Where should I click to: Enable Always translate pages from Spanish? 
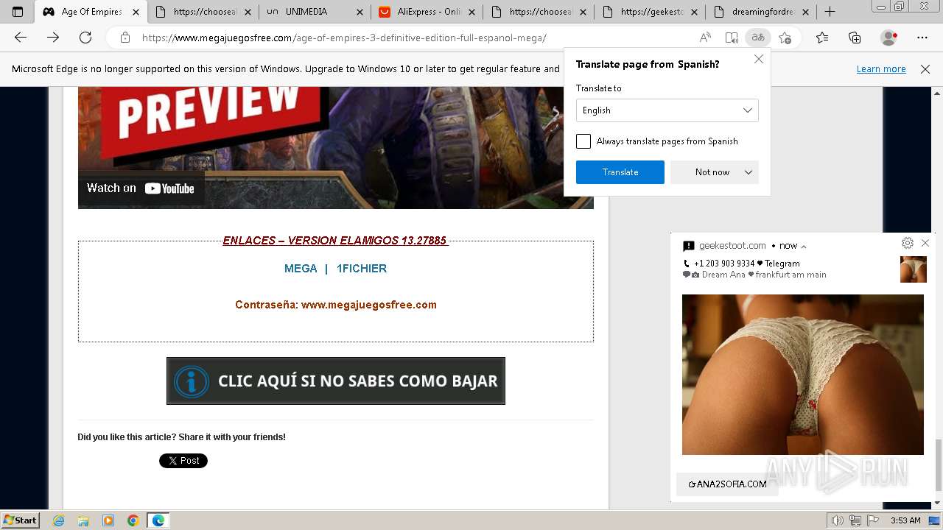[583, 141]
